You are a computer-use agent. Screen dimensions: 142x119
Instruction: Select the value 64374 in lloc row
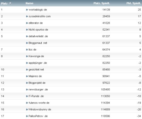[106, 50]
